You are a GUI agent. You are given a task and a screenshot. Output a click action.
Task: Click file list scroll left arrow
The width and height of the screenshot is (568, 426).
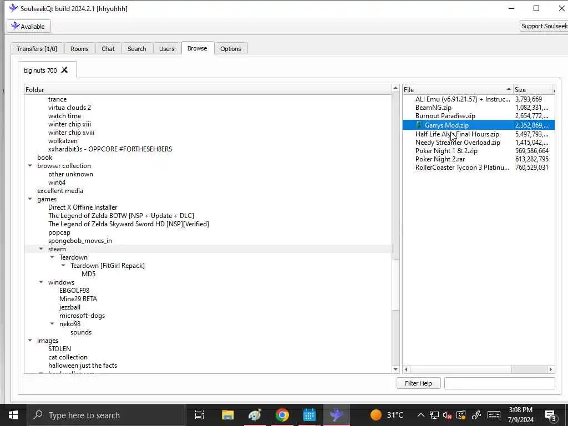[407, 369]
